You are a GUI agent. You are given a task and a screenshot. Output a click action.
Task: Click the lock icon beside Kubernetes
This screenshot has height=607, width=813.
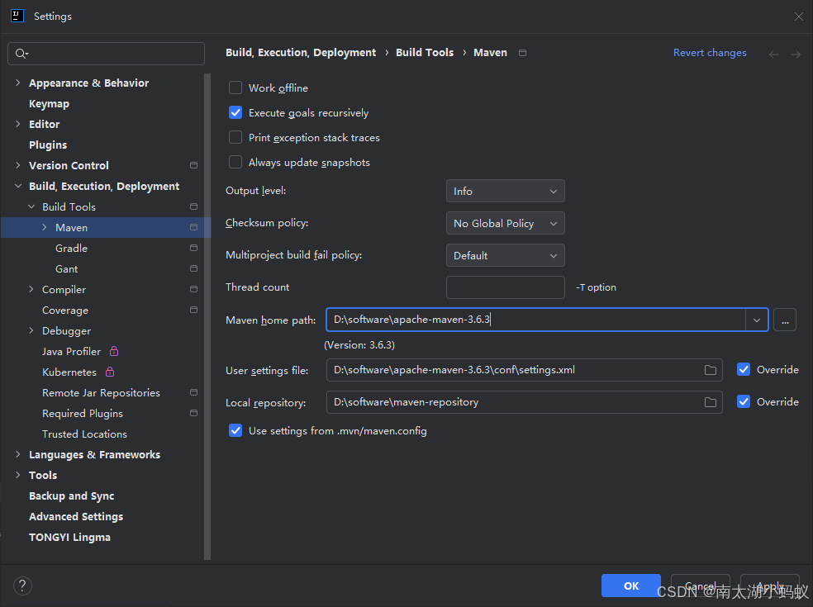click(110, 372)
